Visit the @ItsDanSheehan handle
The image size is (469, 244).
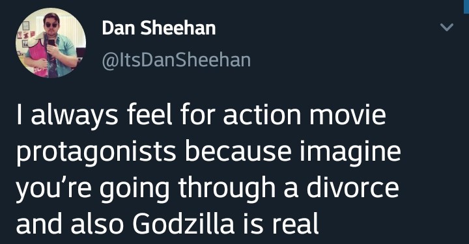pyautogui.click(x=176, y=60)
